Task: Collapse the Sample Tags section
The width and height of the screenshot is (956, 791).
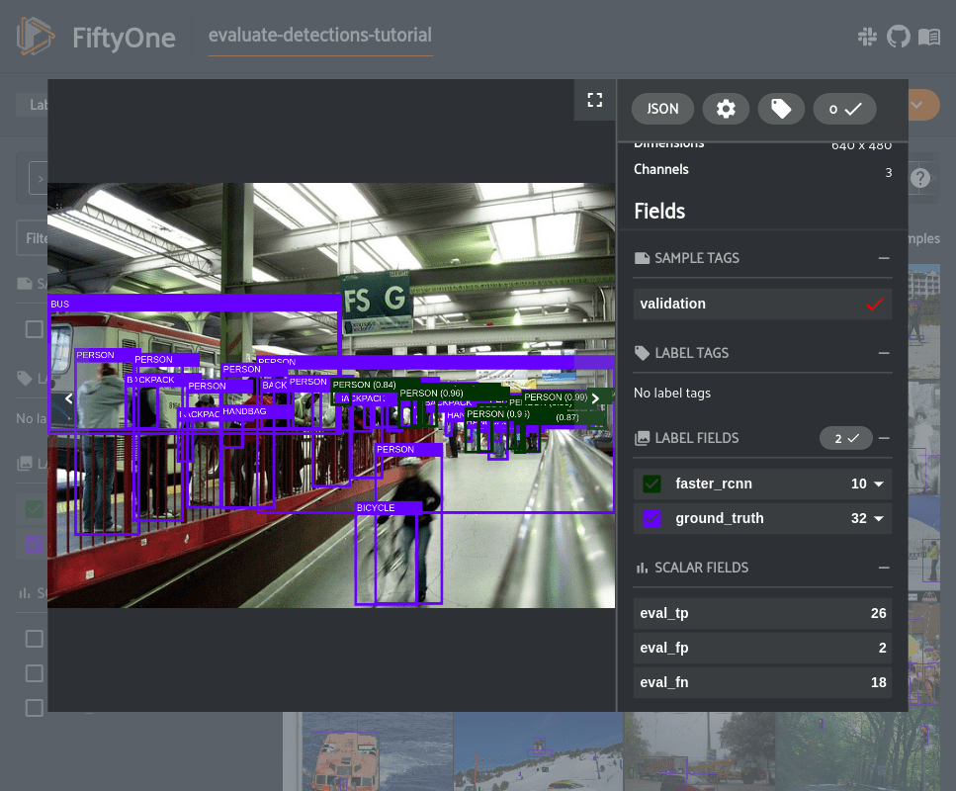Action: pos(883,258)
